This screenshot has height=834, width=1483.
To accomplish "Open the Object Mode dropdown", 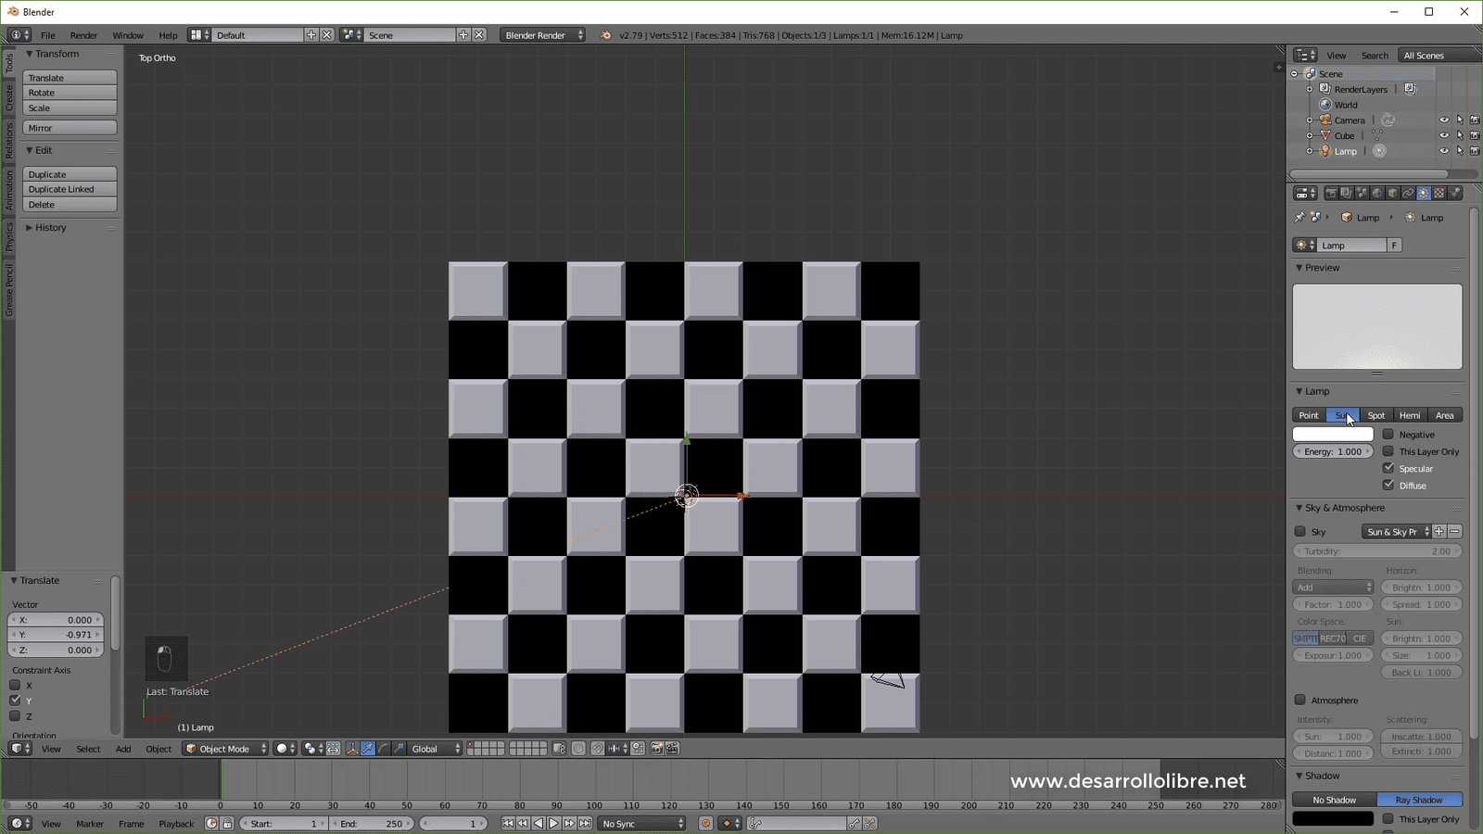I will 225,749.
